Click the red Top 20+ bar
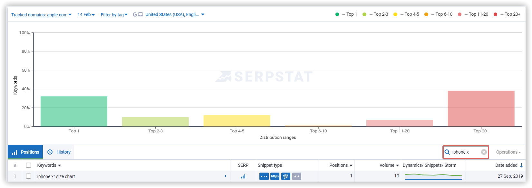This screenshot has height=188, width=532. click(481, 109)
